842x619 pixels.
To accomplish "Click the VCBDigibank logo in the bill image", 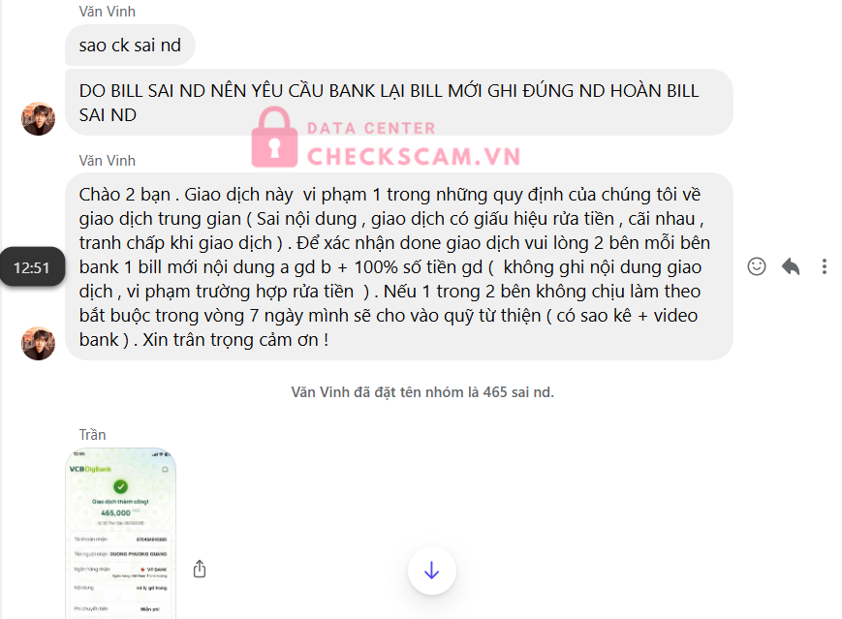I will (90, 469).
